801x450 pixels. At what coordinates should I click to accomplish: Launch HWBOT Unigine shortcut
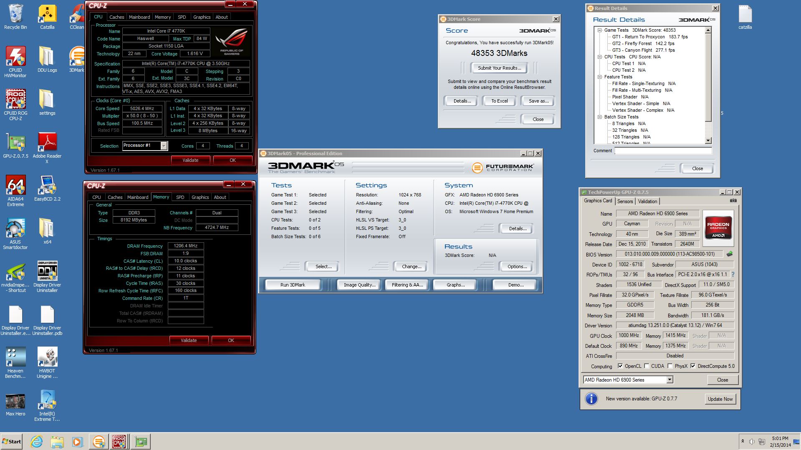[x=47, y=362]
